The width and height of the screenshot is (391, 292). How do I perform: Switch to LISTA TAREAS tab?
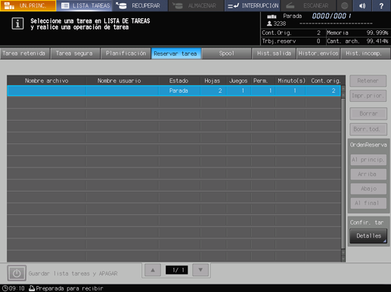(x=85, y=5)
